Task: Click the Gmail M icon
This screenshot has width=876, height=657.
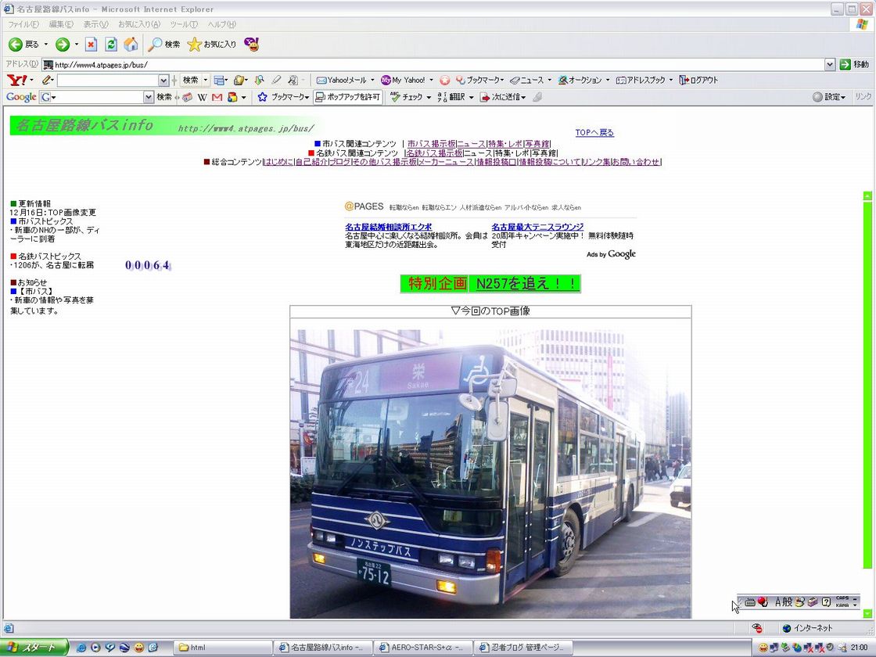Action: point(217,97)
